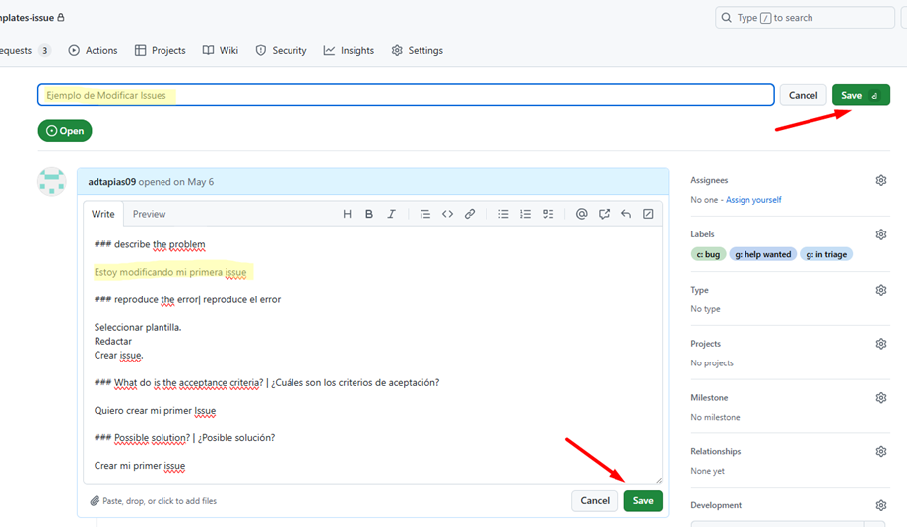Switch to the Preview tab
This screenshot has height=527, width=907.
pyautogui.click(x=150, y=214)
